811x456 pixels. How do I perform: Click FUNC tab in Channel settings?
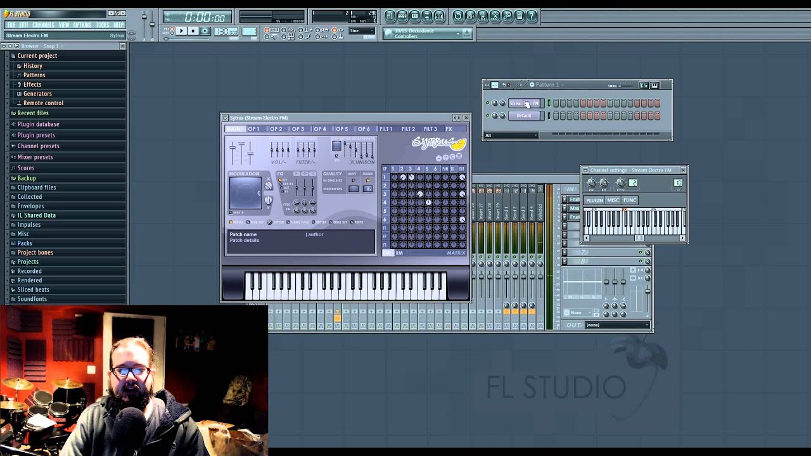coord(629,200)
